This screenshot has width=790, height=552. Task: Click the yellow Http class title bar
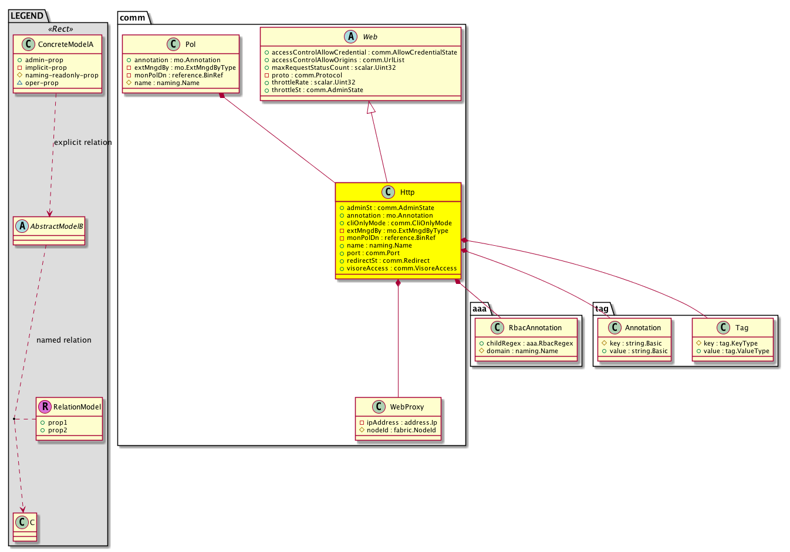point(398,192)
